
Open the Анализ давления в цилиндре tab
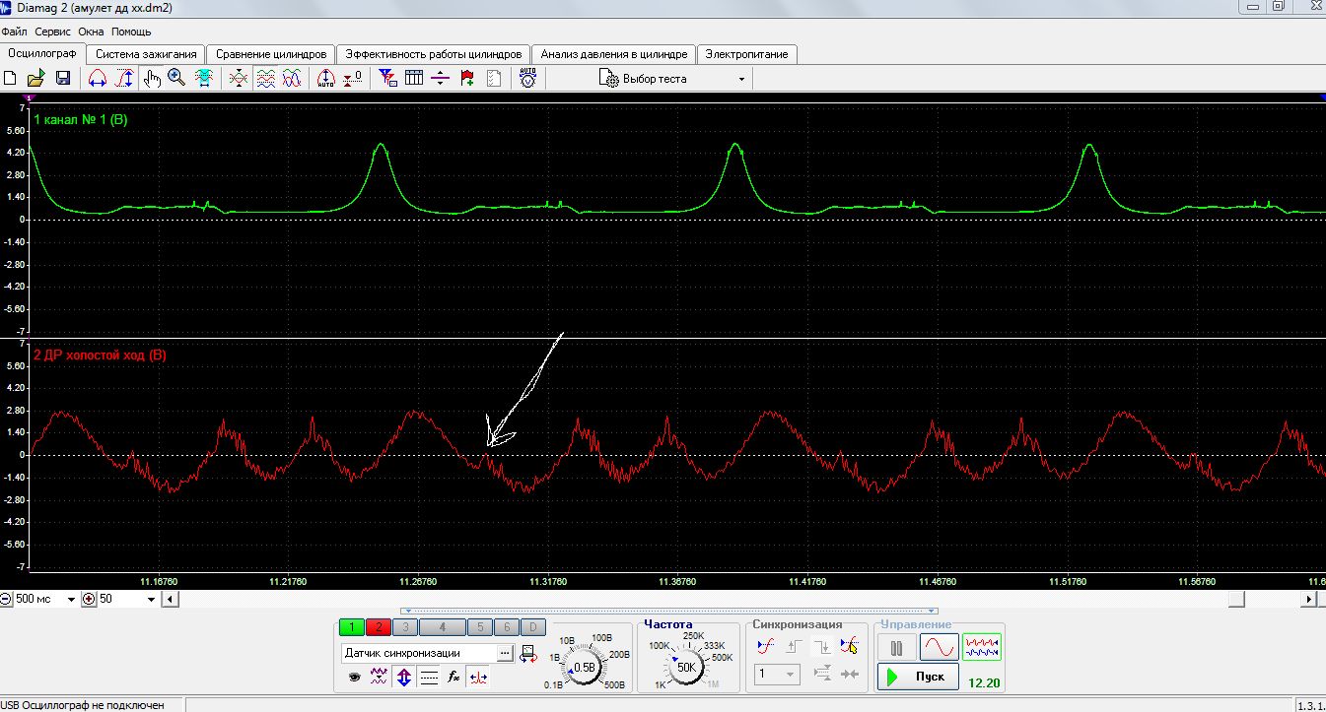pyautogui.click(x=613, y=54)
